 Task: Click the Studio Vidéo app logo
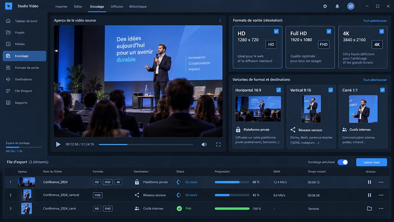[9, 6]
